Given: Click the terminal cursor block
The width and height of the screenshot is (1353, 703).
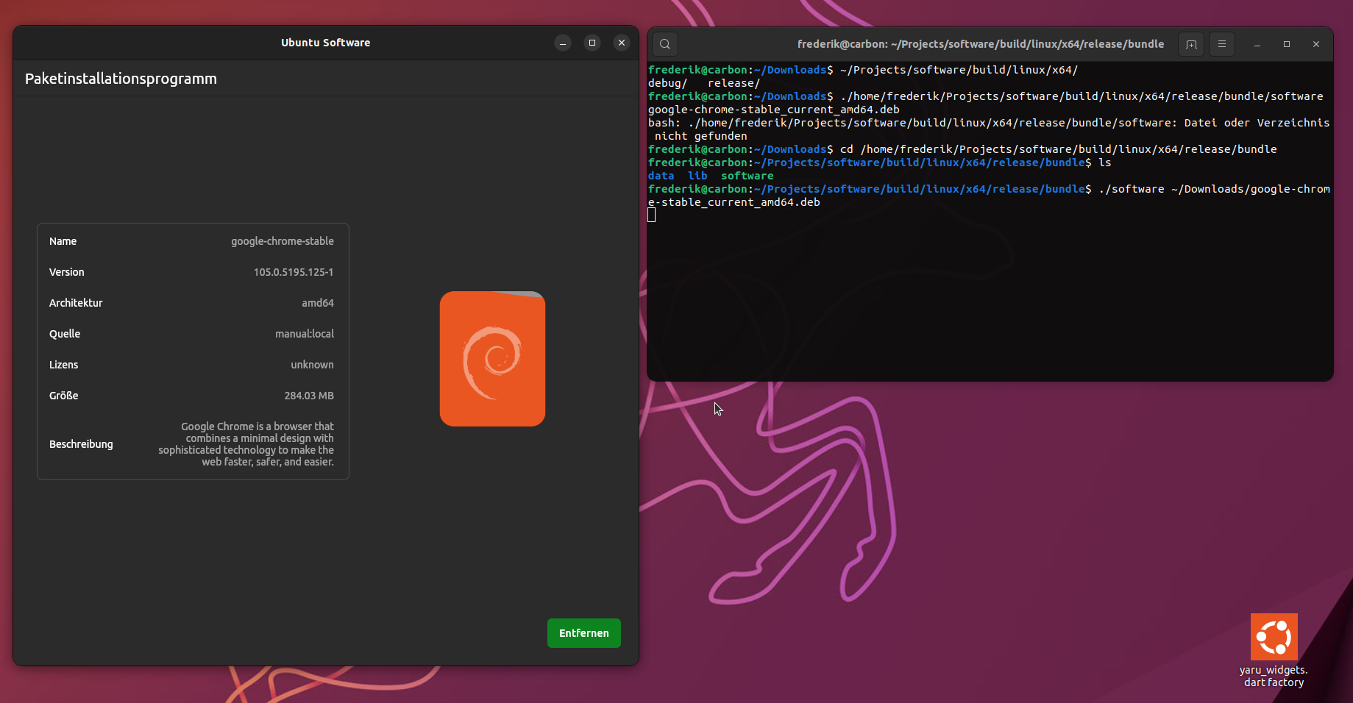Looking at the screenshot, I should point(652,215).
